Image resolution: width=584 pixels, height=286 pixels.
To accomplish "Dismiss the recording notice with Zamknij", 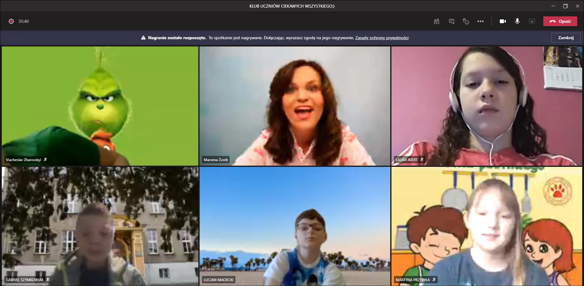I will 566,38.
